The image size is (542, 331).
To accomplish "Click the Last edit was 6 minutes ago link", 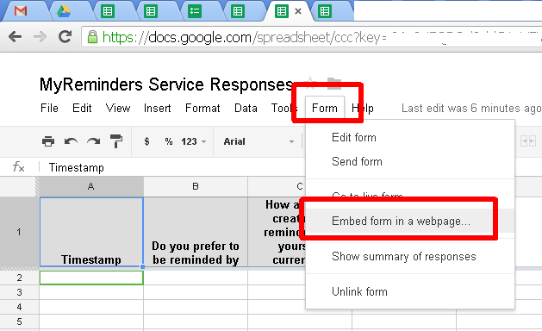I will click(x=471, y=109).
